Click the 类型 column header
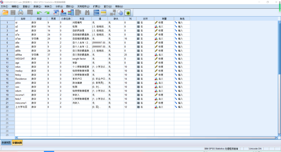 (x=39, y=19)
